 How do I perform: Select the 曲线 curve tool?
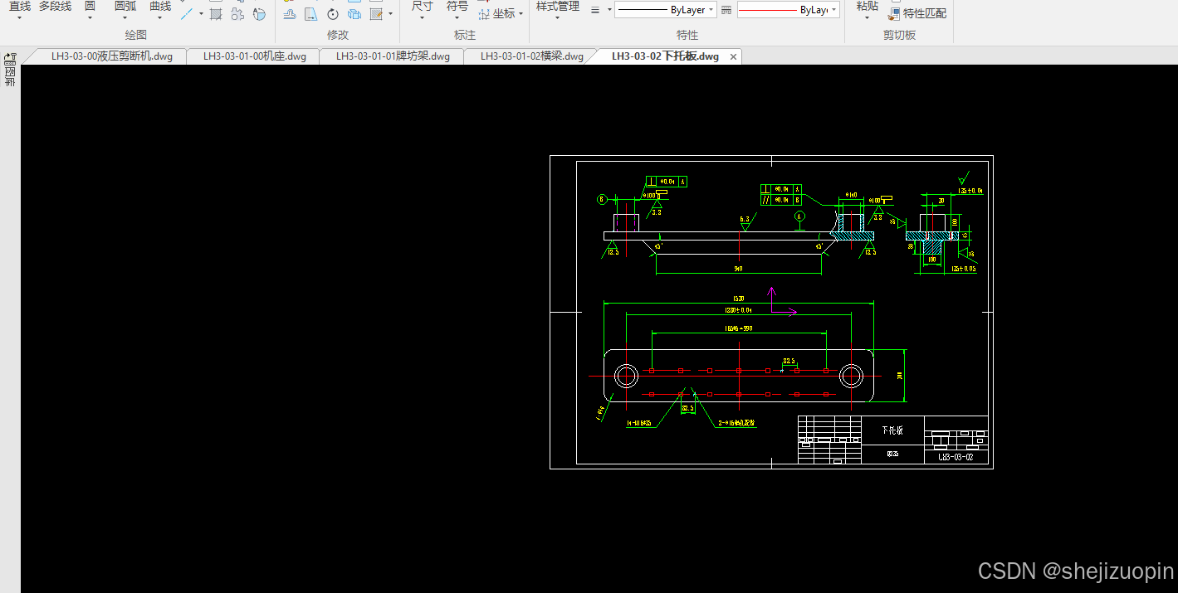tap(160, 6)
